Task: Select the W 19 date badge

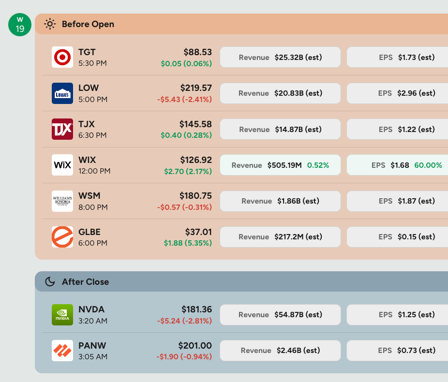Action: 20,25
